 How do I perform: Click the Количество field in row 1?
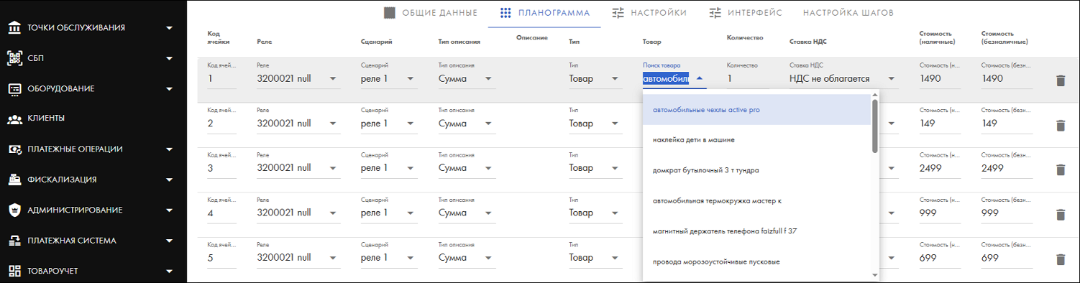coord(748,78)
